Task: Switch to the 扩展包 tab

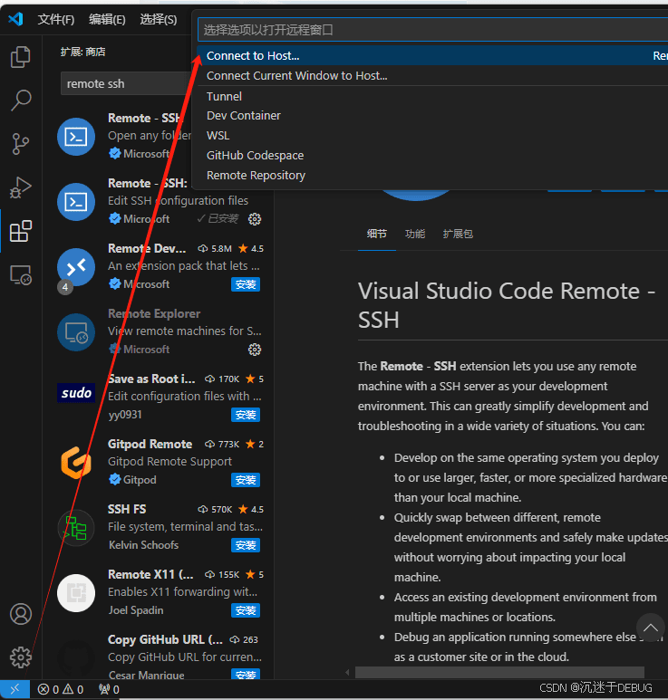Action: [x=458, y=234]
